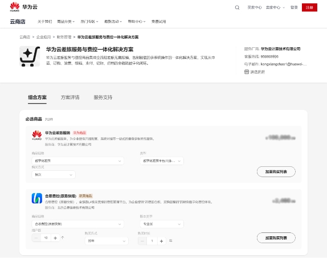327x258 pixels.
Task: Click the 合思费控 blue product logo
Action: 37,198
